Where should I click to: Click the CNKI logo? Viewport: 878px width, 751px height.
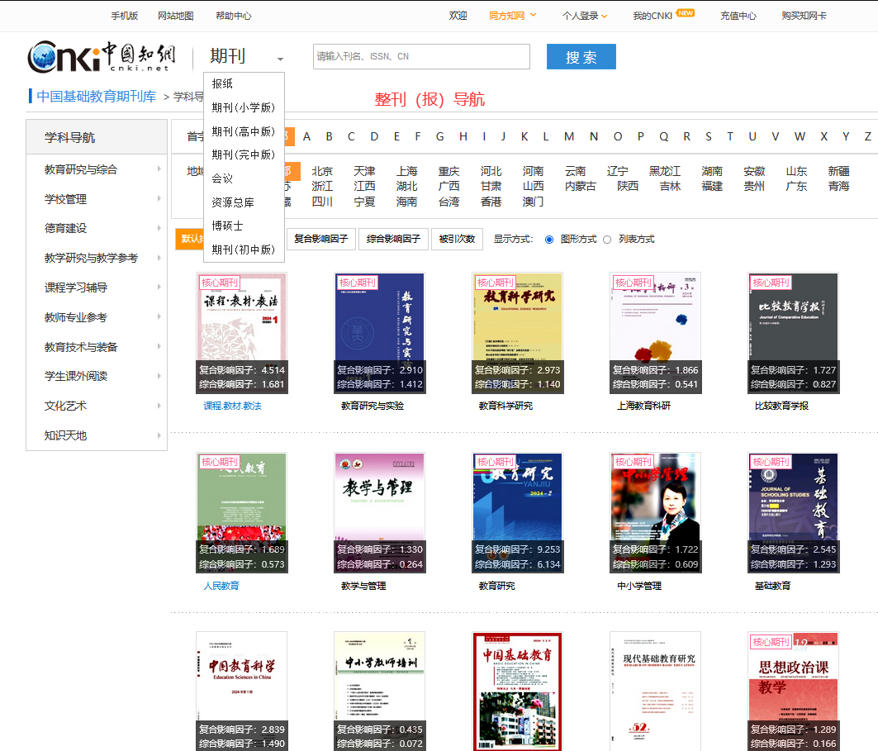[102, 56]
